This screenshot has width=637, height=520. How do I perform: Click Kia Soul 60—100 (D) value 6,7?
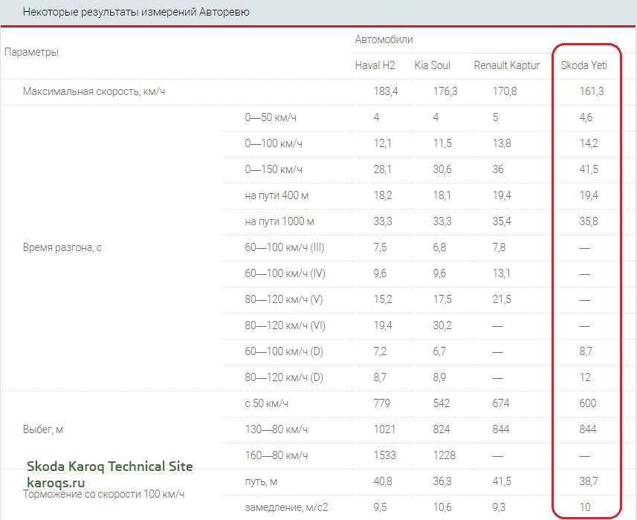[439, 351]
